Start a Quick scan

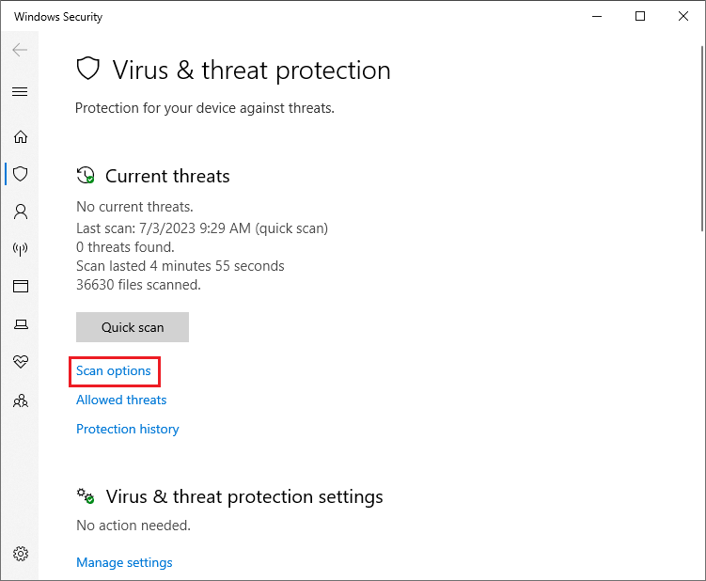pos(133,327)
